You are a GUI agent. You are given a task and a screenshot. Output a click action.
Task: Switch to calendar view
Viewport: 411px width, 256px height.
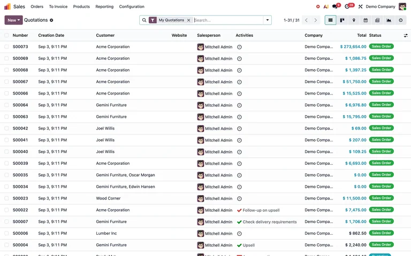click(x=366, y=20)
